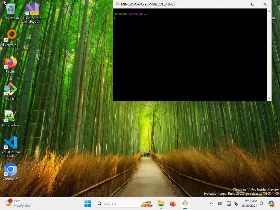This screenshot has width=280, height=210.
Task: Click the MINGW64 terminal title bar text
Action: tap(148, 4)
